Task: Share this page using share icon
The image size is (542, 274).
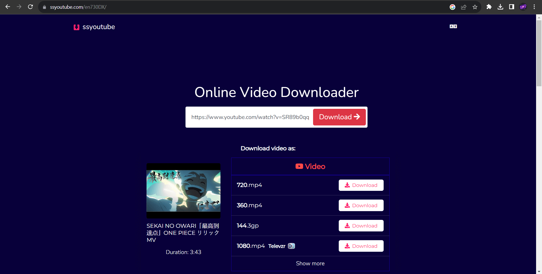Action: [x=464, y=7]
